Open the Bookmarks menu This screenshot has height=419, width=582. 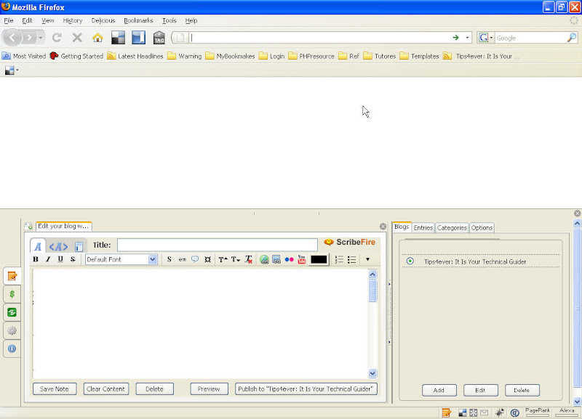point(138,21)
